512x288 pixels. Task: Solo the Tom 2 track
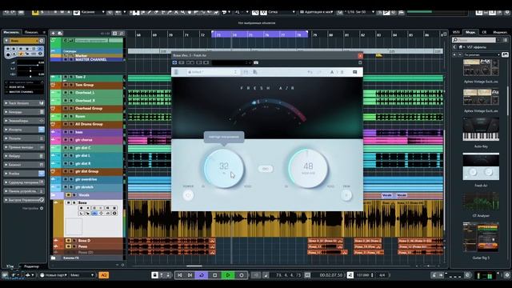[x=71, y=77]
